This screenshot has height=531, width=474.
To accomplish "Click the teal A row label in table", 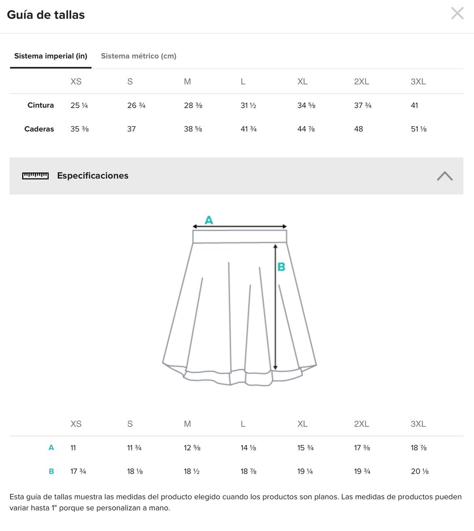I will tap(51, 447).
